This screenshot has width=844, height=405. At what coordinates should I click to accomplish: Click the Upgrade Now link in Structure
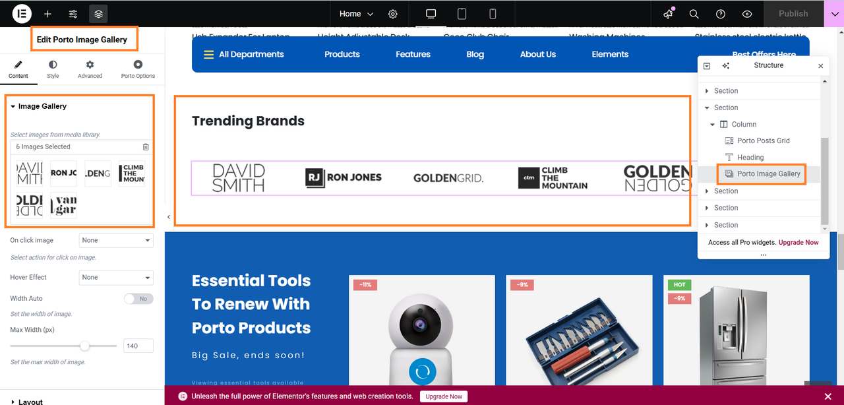pos(799,243)
